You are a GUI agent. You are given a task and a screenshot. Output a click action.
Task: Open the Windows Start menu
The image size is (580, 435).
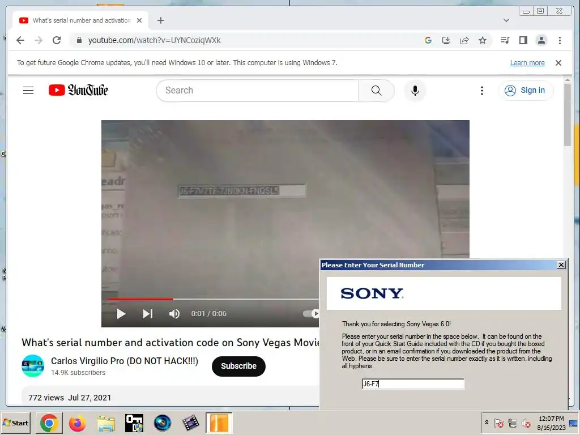tap(15, 423)
